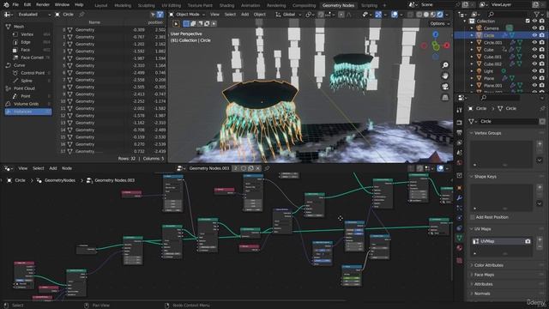Image resolution: width=549 pixels, height=309 pixels.
Task: Select Vertex domain in spreadsheet
Action: [27, 34]
